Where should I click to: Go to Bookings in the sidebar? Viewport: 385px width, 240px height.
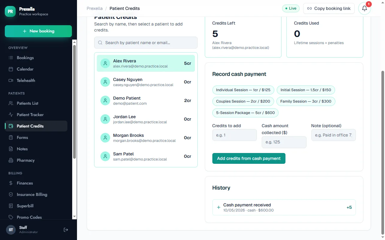[x=36, y=58]
